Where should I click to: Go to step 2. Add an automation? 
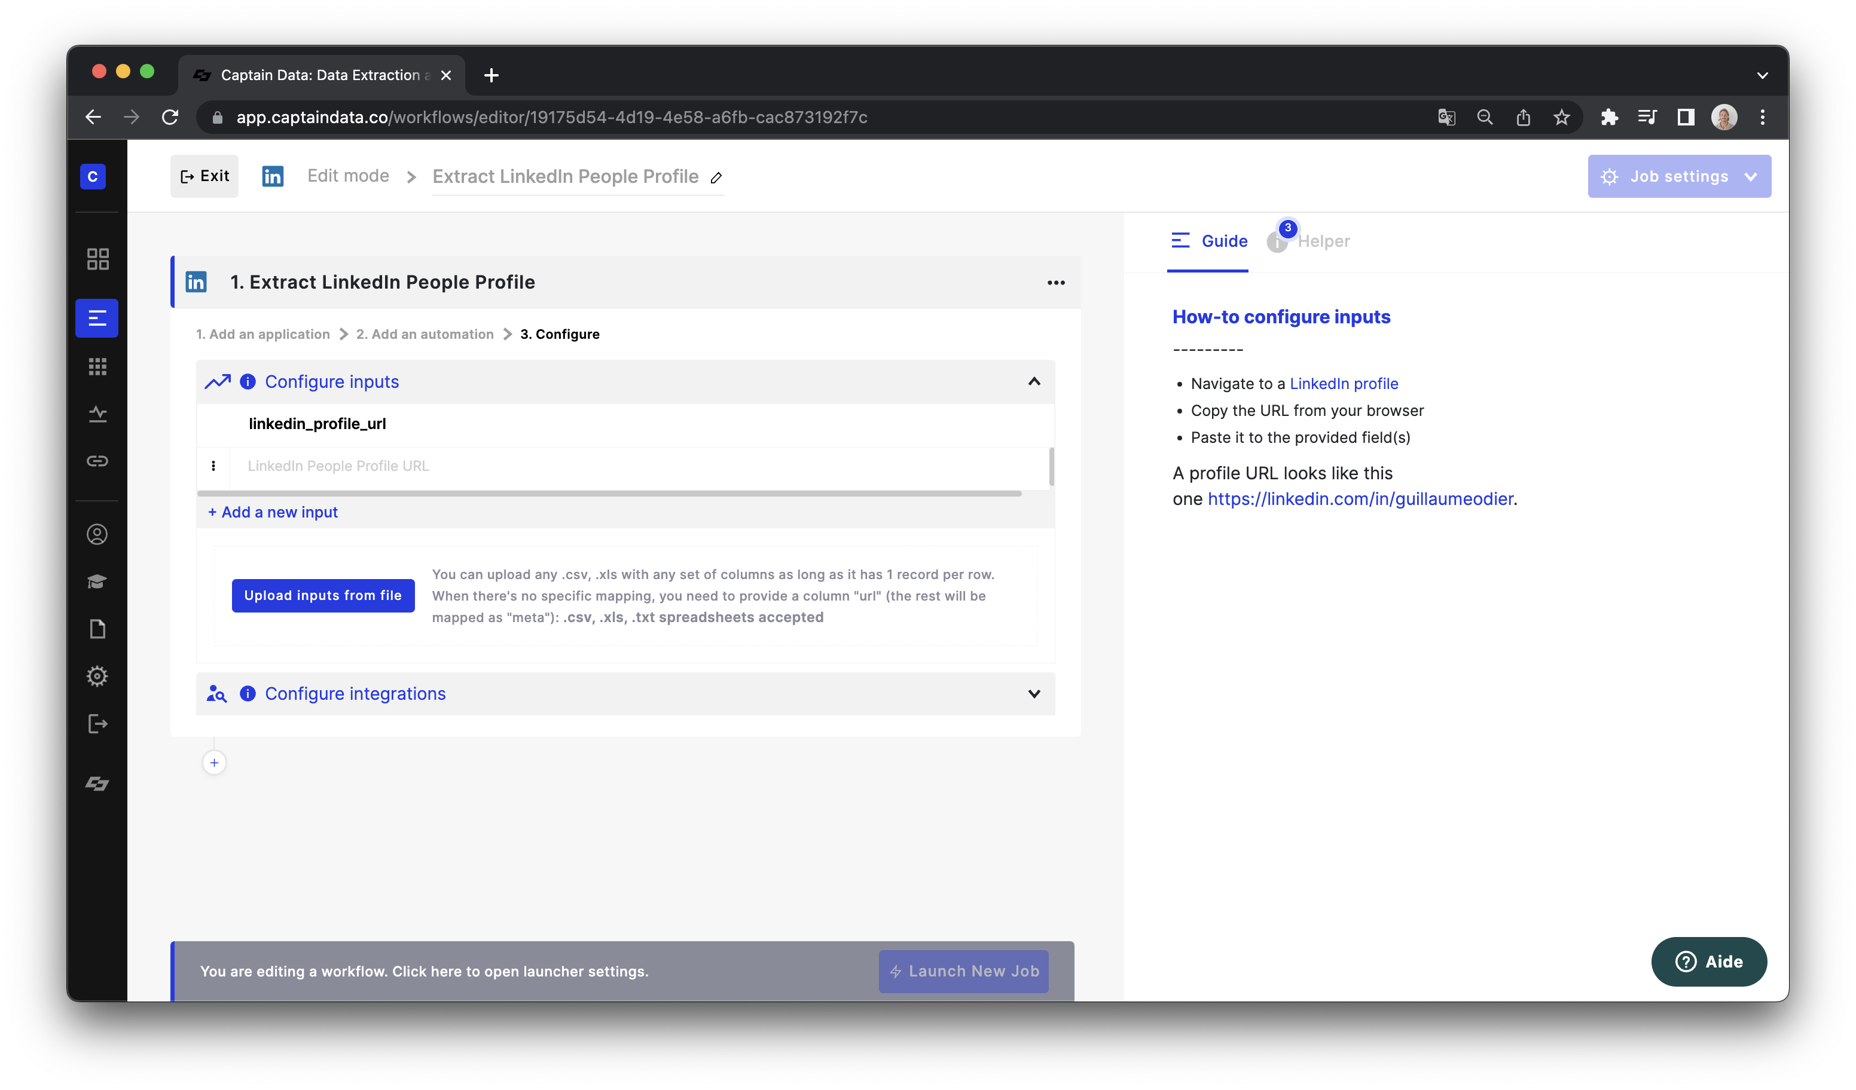coord(425,334)
